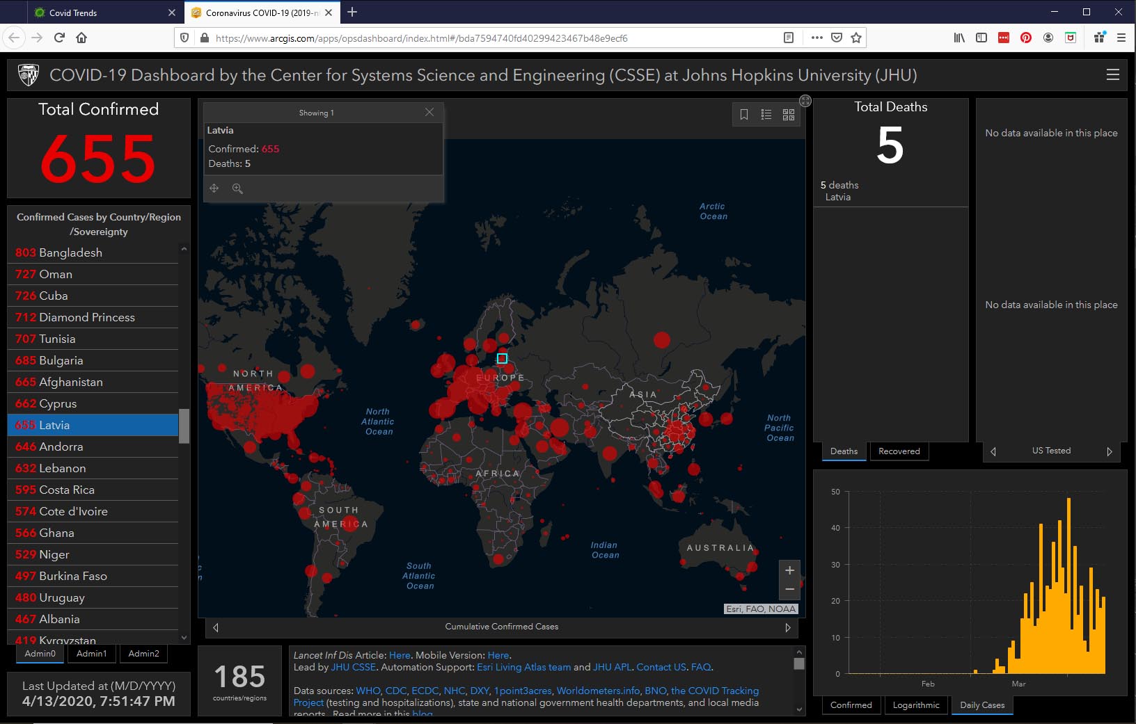Switch to the Covid Trends tab
The height and width of the screenshot is (724, 1136).
[x=104, y=13]
